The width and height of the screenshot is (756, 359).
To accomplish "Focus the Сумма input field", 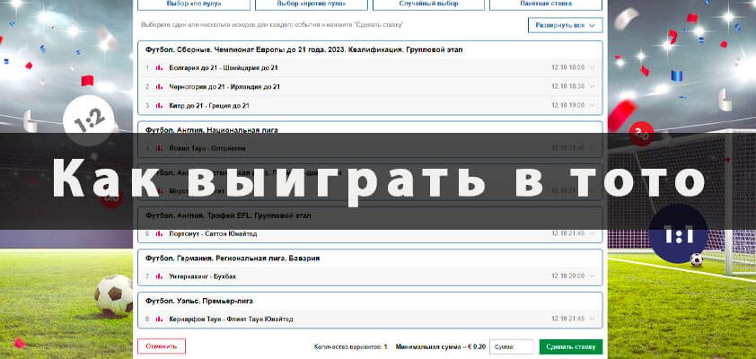I will click(x=512, y=346).
